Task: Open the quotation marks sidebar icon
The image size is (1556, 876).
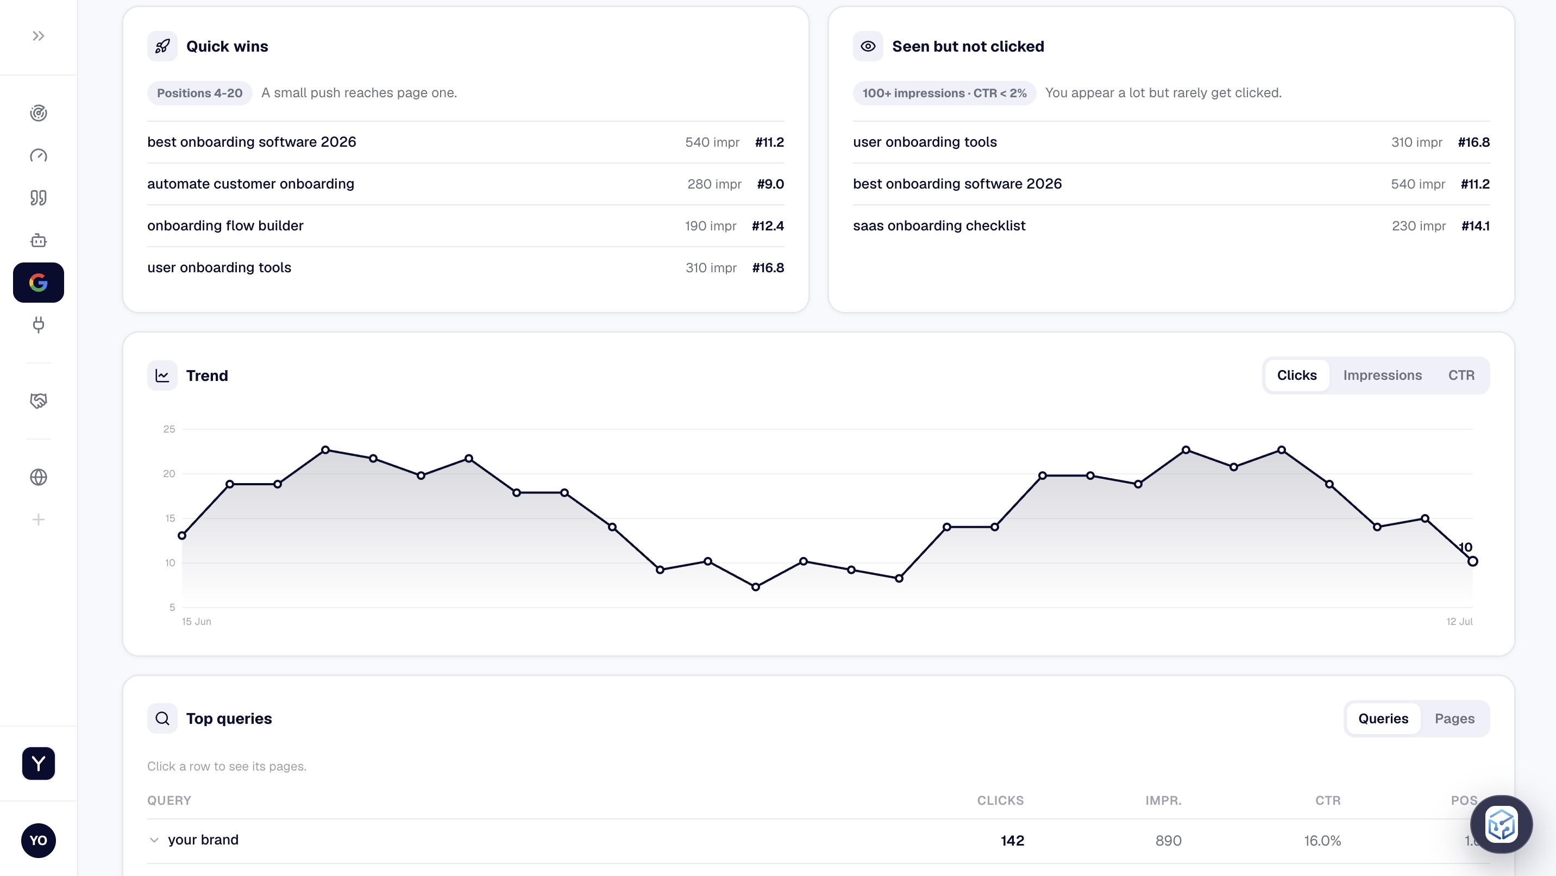Action: pos(38,198)
